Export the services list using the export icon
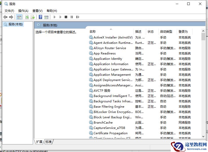This screenshot has width=208, height=152. tap(32, 17)
